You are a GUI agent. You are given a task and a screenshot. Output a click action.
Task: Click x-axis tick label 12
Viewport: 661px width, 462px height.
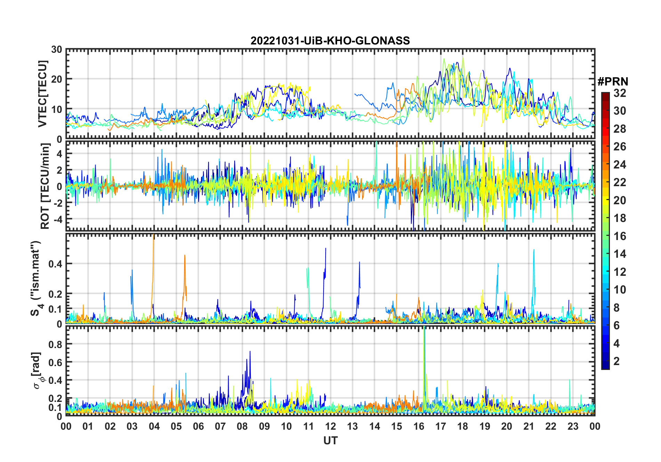point(330,426)
